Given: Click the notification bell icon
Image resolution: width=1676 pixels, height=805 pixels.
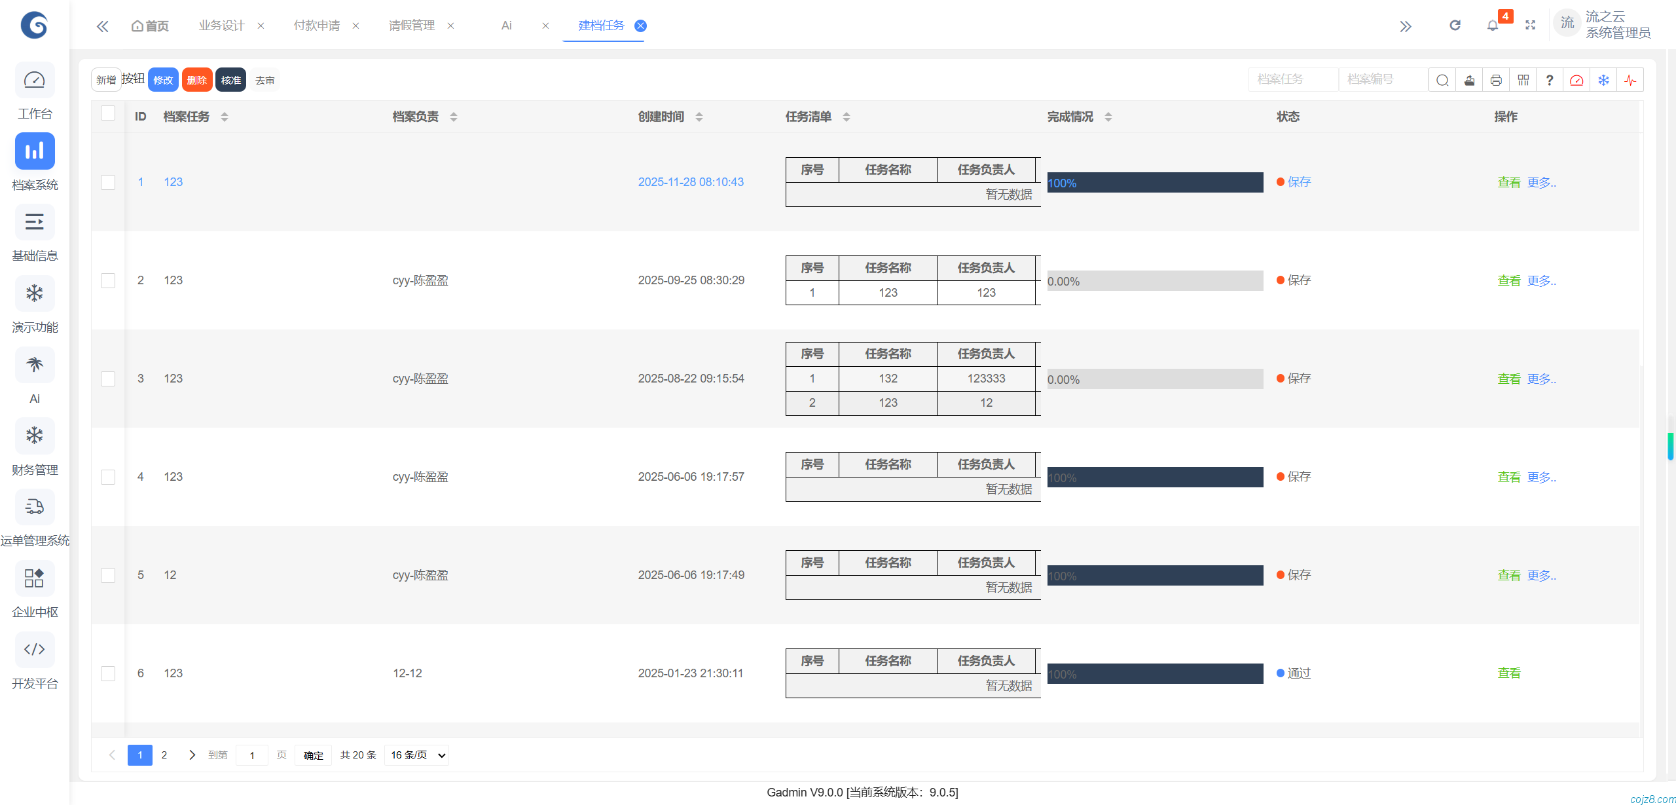Looking at the screenshot, I should click(1492, 26).
